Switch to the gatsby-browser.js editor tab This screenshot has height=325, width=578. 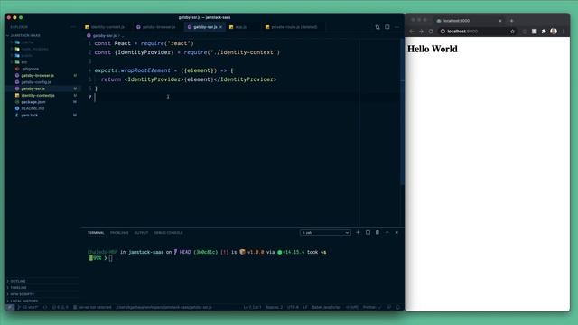159,27
